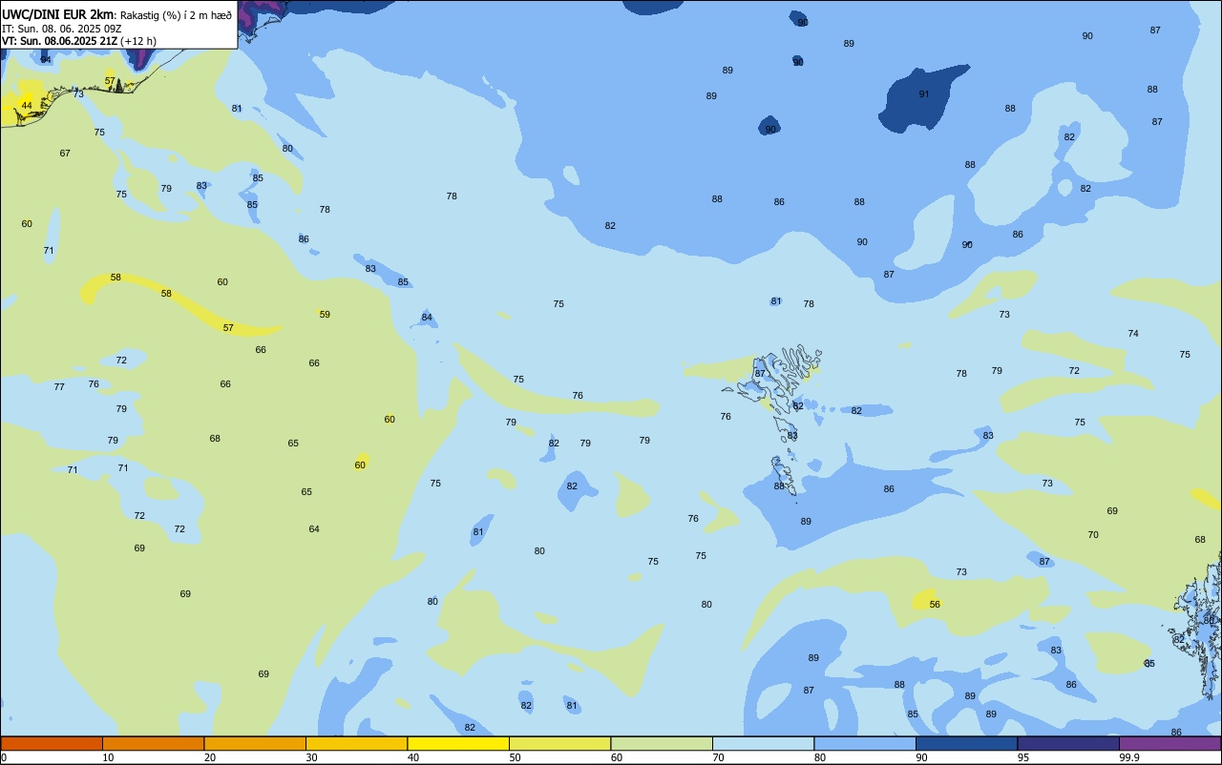Click the 80–90 medium blue legend swatch
This screenshot has height=765, width=1222.
coord(865,743)
